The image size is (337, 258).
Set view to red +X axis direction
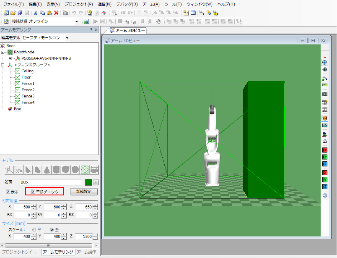[x=324, y=150]
